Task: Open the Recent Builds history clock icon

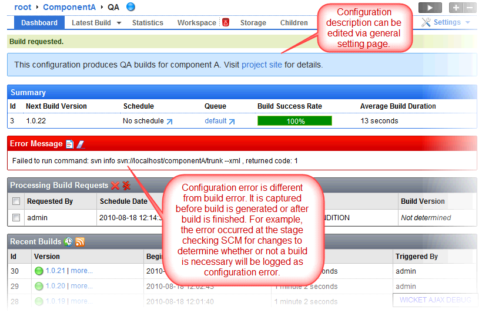Action: click(69, 241)
